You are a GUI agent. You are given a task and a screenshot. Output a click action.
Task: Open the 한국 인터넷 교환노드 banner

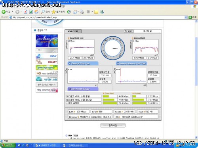tap(47, 84)
